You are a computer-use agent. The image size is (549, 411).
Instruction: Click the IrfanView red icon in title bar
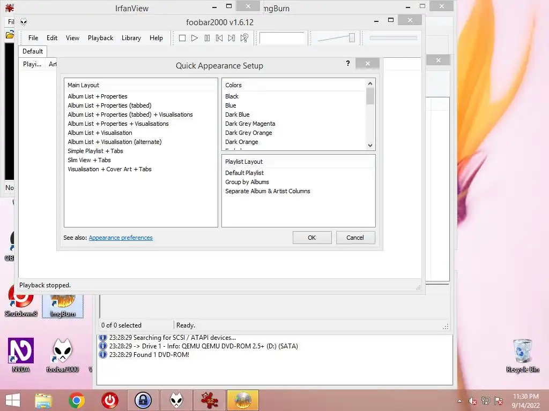click(10, 7)
